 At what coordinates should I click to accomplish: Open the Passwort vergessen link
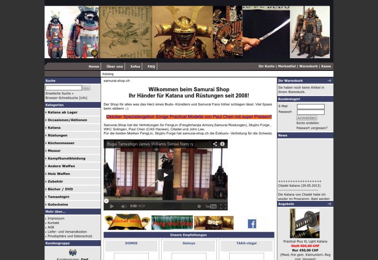tap(312, 128)
